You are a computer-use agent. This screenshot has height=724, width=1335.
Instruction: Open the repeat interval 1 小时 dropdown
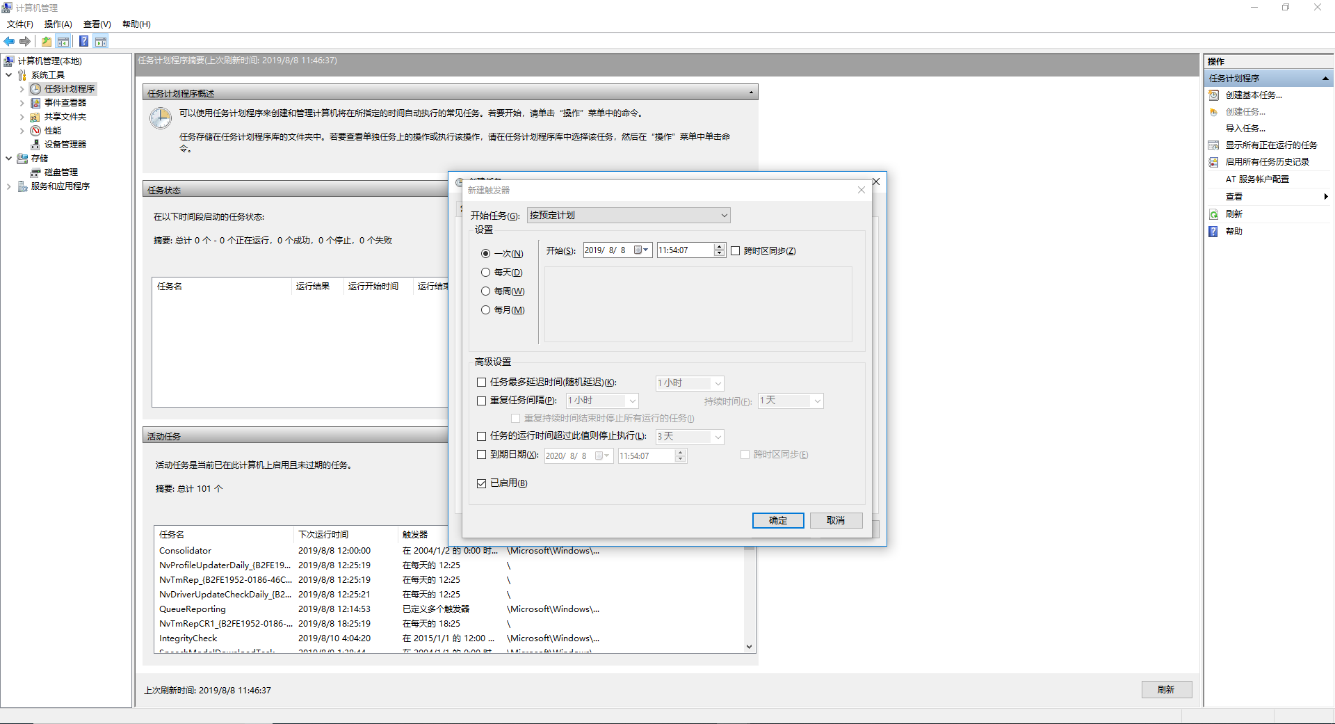(602, 401)
